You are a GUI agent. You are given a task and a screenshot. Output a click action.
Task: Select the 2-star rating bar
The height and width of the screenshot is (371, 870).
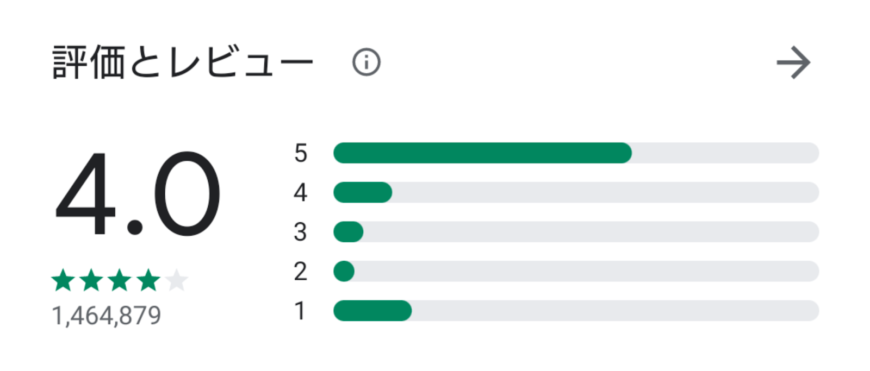[576, 271]
